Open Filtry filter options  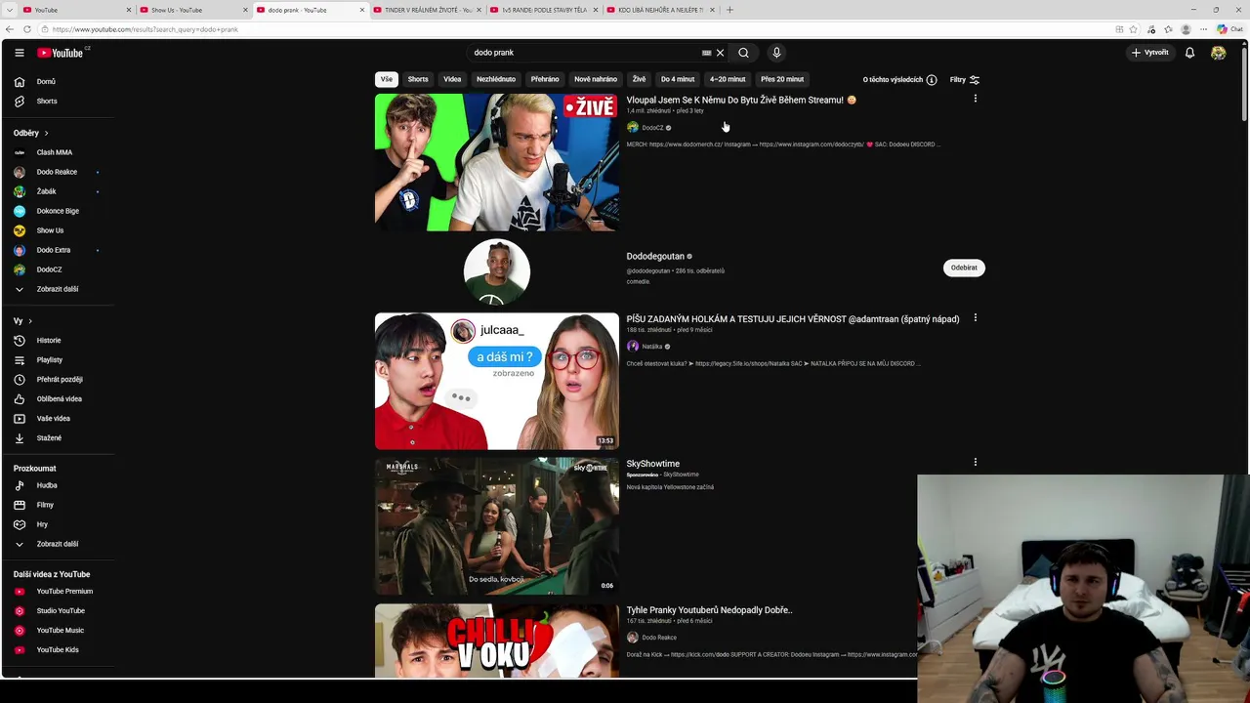[x=965, y=80]
